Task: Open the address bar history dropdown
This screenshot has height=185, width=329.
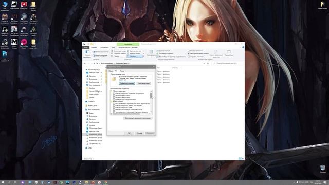Action: click(204, 63)
